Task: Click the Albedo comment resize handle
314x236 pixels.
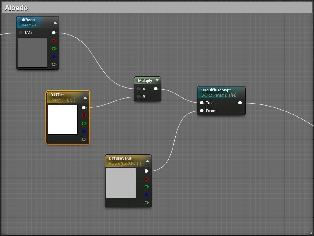Action: 310,232
